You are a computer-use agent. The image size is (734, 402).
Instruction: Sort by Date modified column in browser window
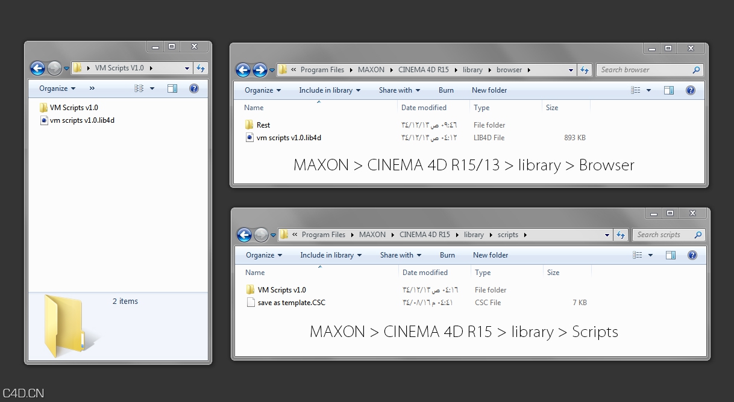pyautogui.click(x=424, y=108)
